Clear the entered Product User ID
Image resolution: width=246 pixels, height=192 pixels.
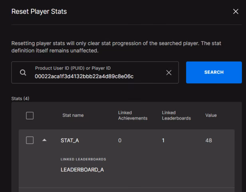[169, 72]
